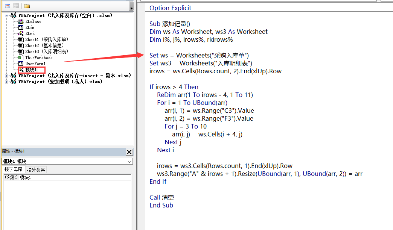The height and width of the screenshot is (230, 393).
Task: Click the Set ws3 = Worksheets line
Action: click(201, 63)
